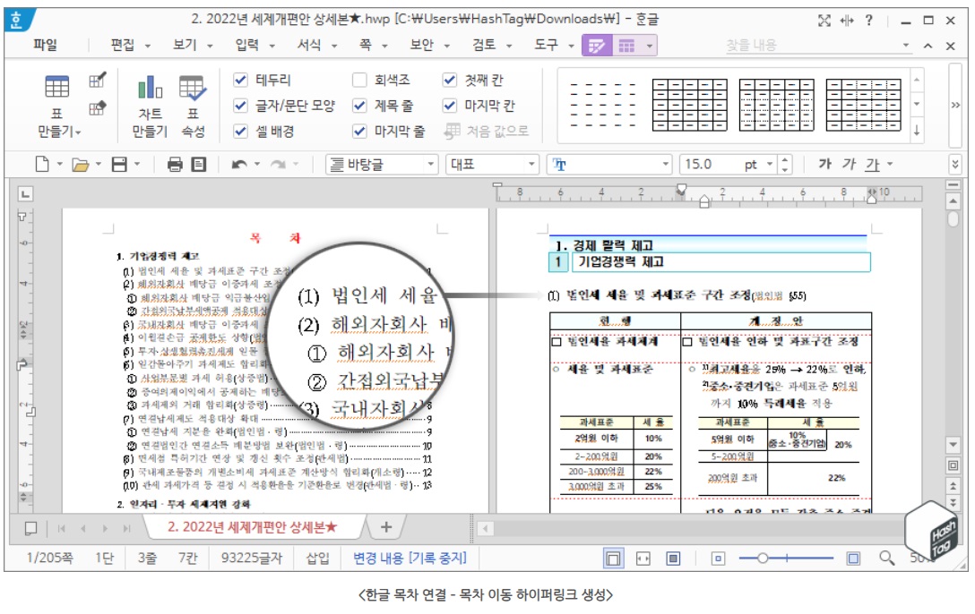The width and height of the screenshot is (975, 614).
Task: Click the full screen expand icon
Action: pyautogui.click(x=824, y=21)
